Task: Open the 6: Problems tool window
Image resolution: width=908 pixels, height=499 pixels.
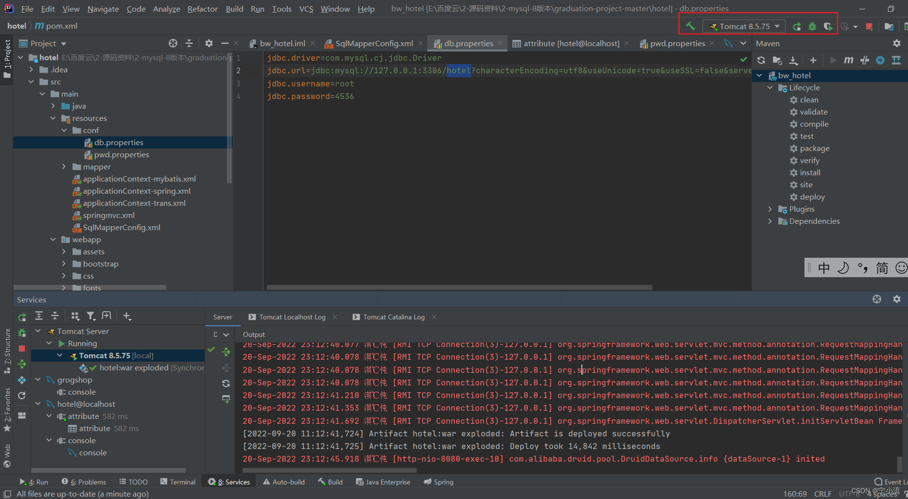Action: point(84,482)
